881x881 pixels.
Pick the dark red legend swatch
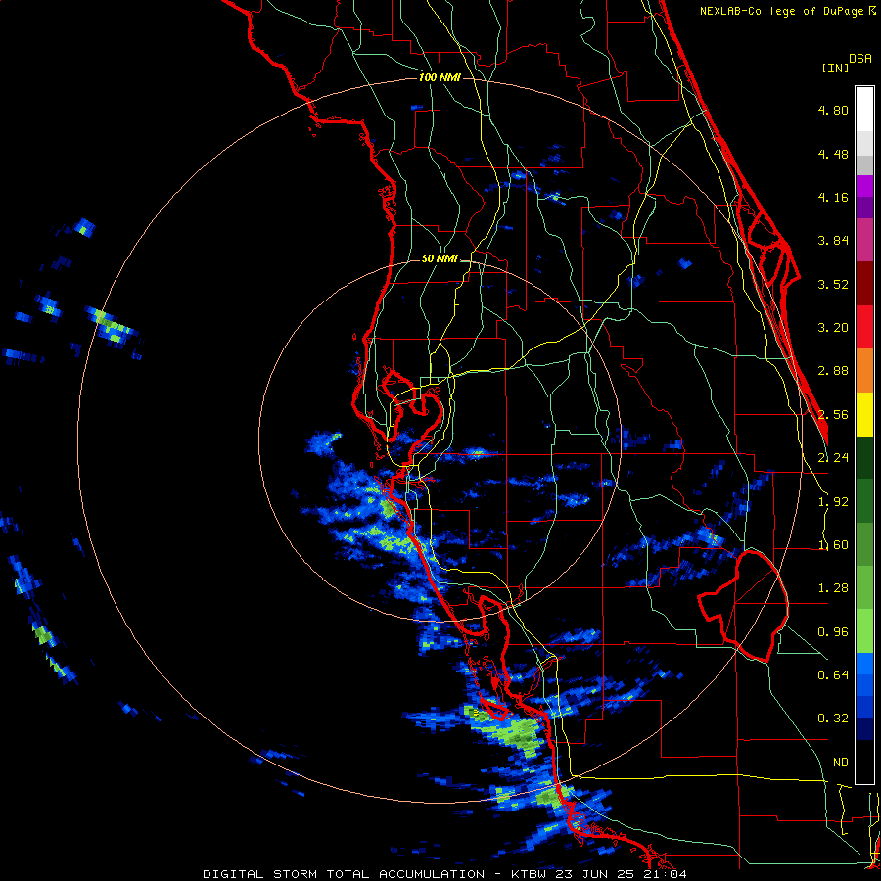click(x=864, y=284)
